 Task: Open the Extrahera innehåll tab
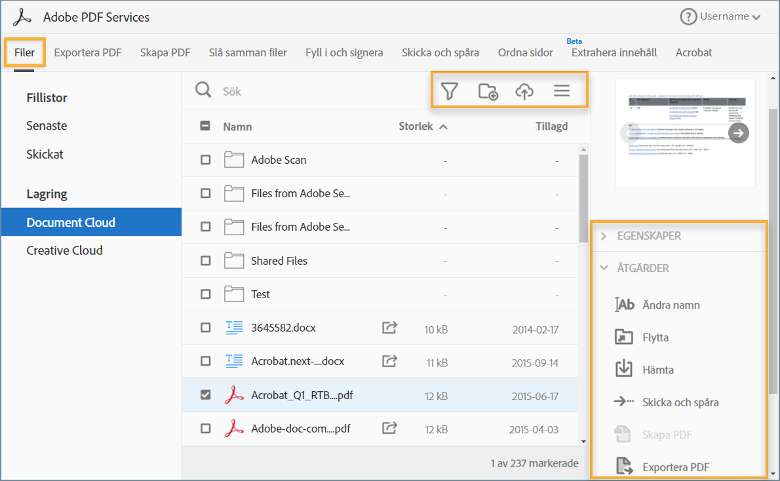click(x=614, y=52)
